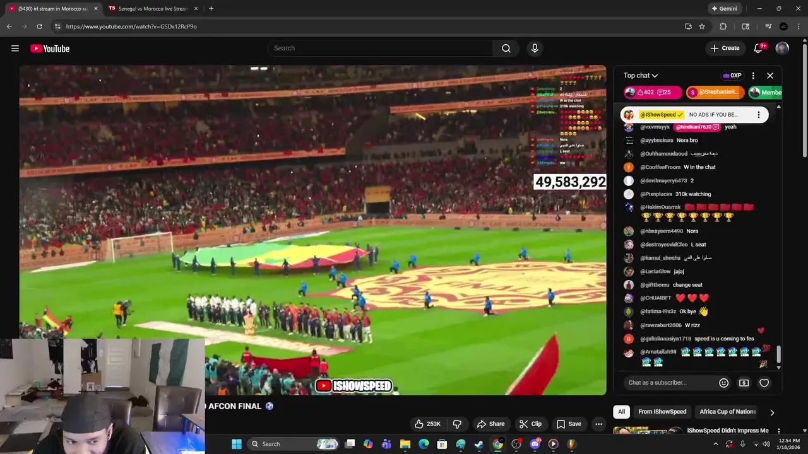Open live chat options three-dot menu
This screenshot has width=808, height=454.
pyautogui.click(x=752, y=76)
